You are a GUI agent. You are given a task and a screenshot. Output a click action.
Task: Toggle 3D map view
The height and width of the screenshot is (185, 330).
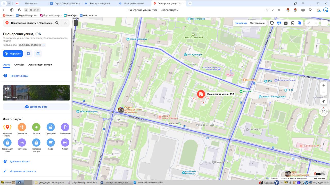324,112
